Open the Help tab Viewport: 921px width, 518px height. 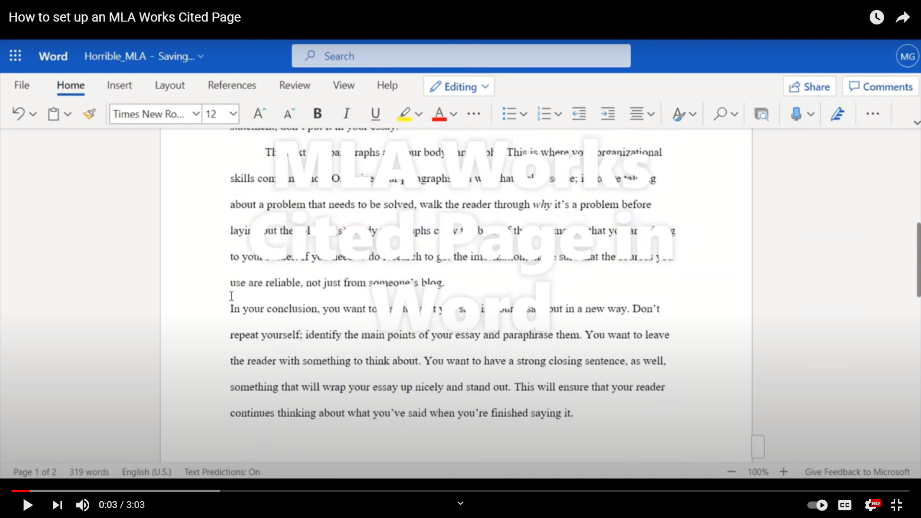tap(387, 85)
